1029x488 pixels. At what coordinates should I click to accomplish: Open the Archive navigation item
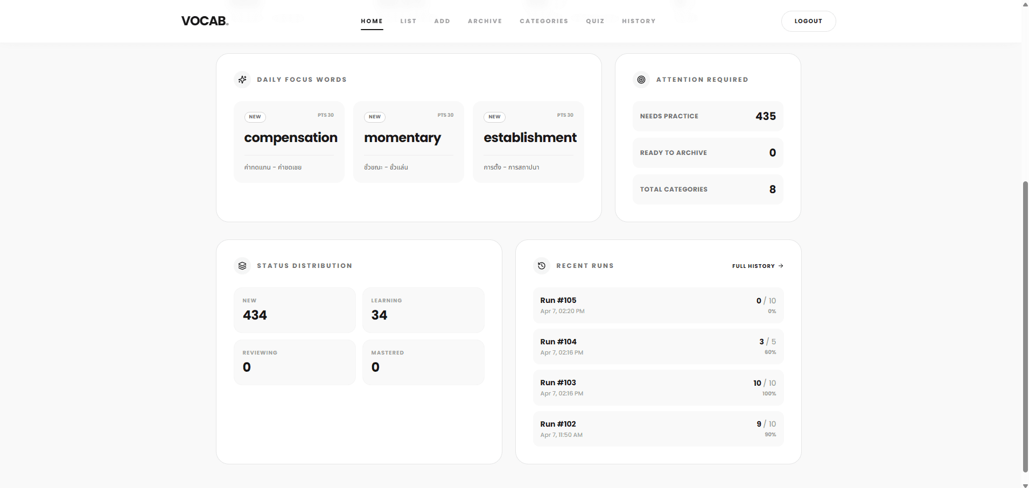point(485,21)
